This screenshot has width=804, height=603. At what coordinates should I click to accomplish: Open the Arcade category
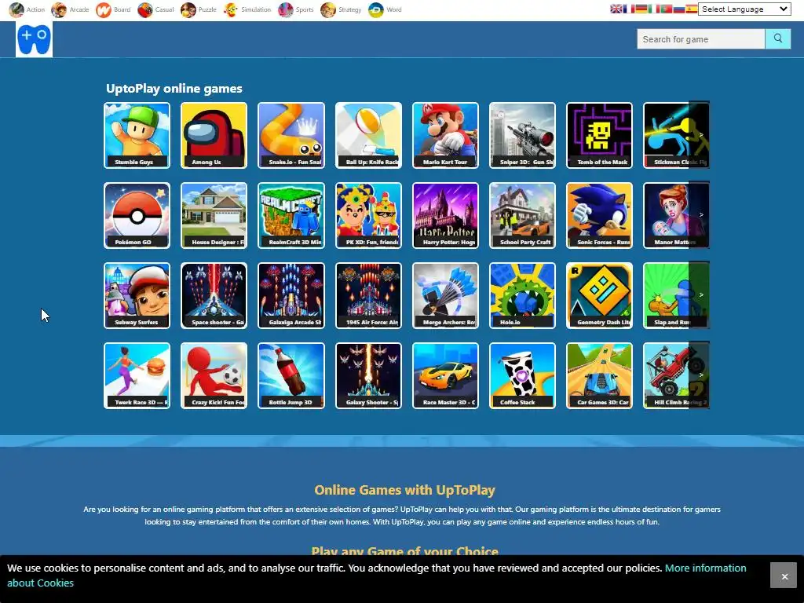pyautogui.click(x=70, y=9)
